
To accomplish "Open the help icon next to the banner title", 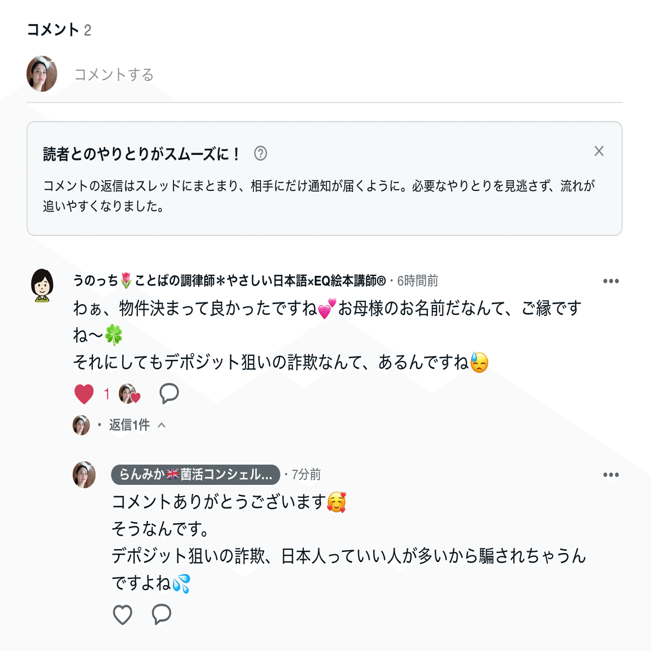I will pos(261,153).
